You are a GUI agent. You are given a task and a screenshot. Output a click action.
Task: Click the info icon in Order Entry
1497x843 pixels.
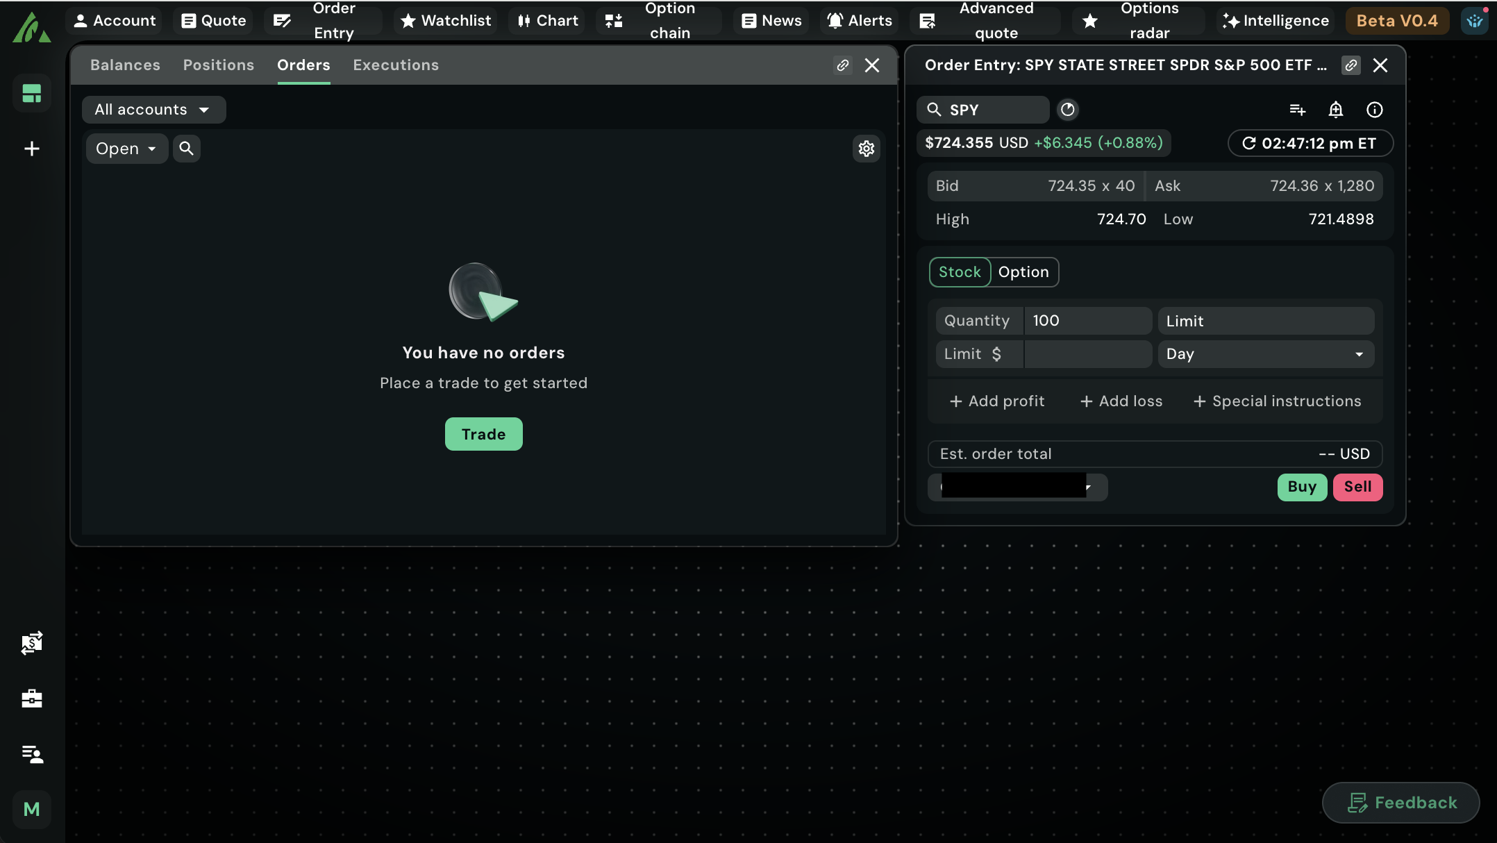(x=1375, y=110)
